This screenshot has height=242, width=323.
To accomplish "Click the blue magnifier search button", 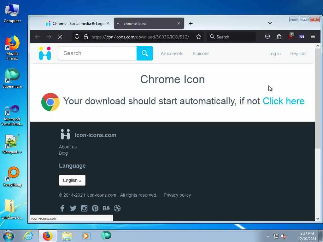I will click(144, 53).
